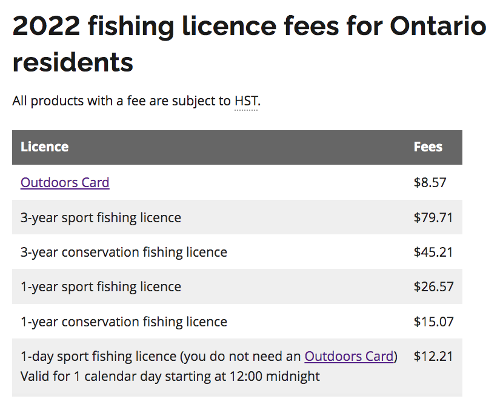Click the $79.71 fee amount
Viewport: 503px width, 419px height.
point(433,217)
